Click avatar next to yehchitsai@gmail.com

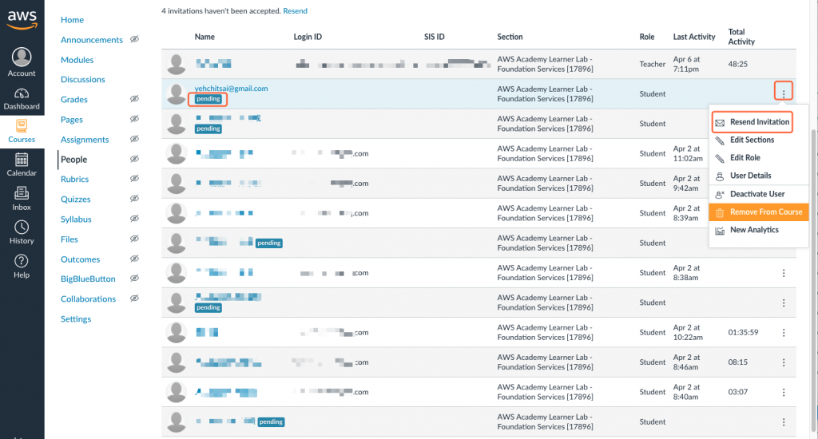177,94
